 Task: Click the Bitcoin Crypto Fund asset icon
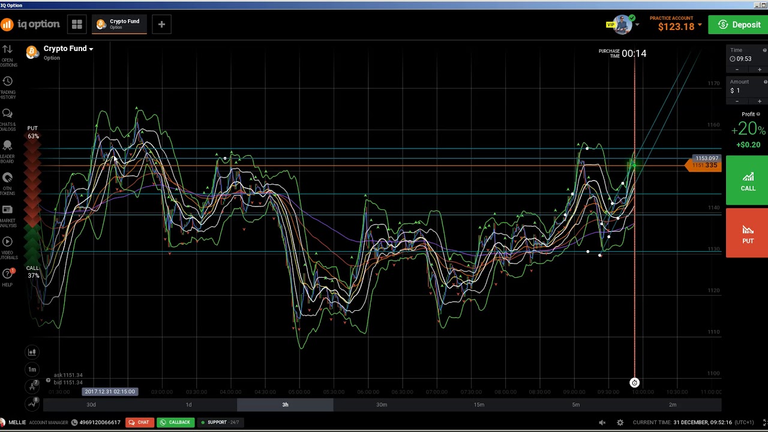[x=32, y=52]
